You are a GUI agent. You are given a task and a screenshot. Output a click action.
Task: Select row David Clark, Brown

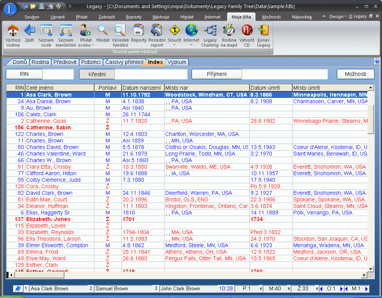tap(187, 193)
